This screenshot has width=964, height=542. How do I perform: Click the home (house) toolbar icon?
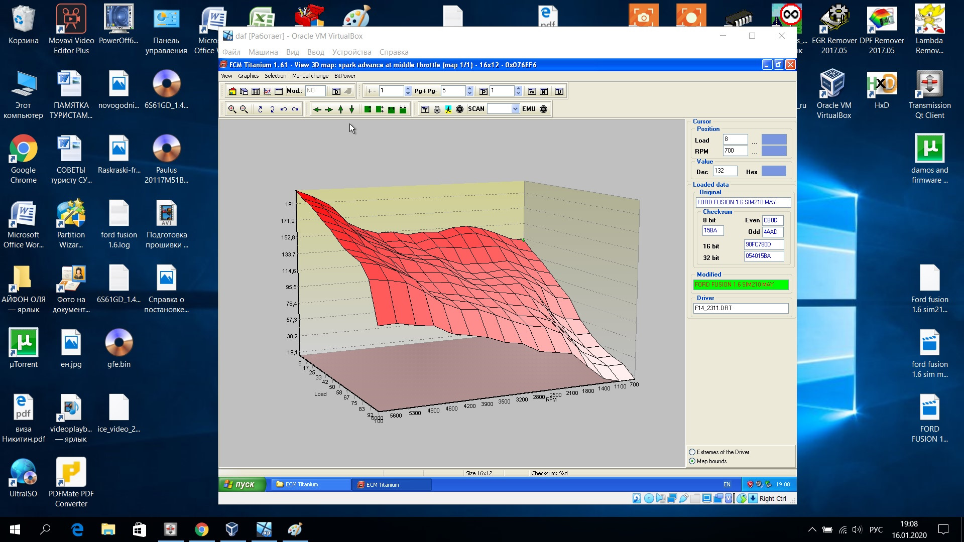(x=232, y=91)
